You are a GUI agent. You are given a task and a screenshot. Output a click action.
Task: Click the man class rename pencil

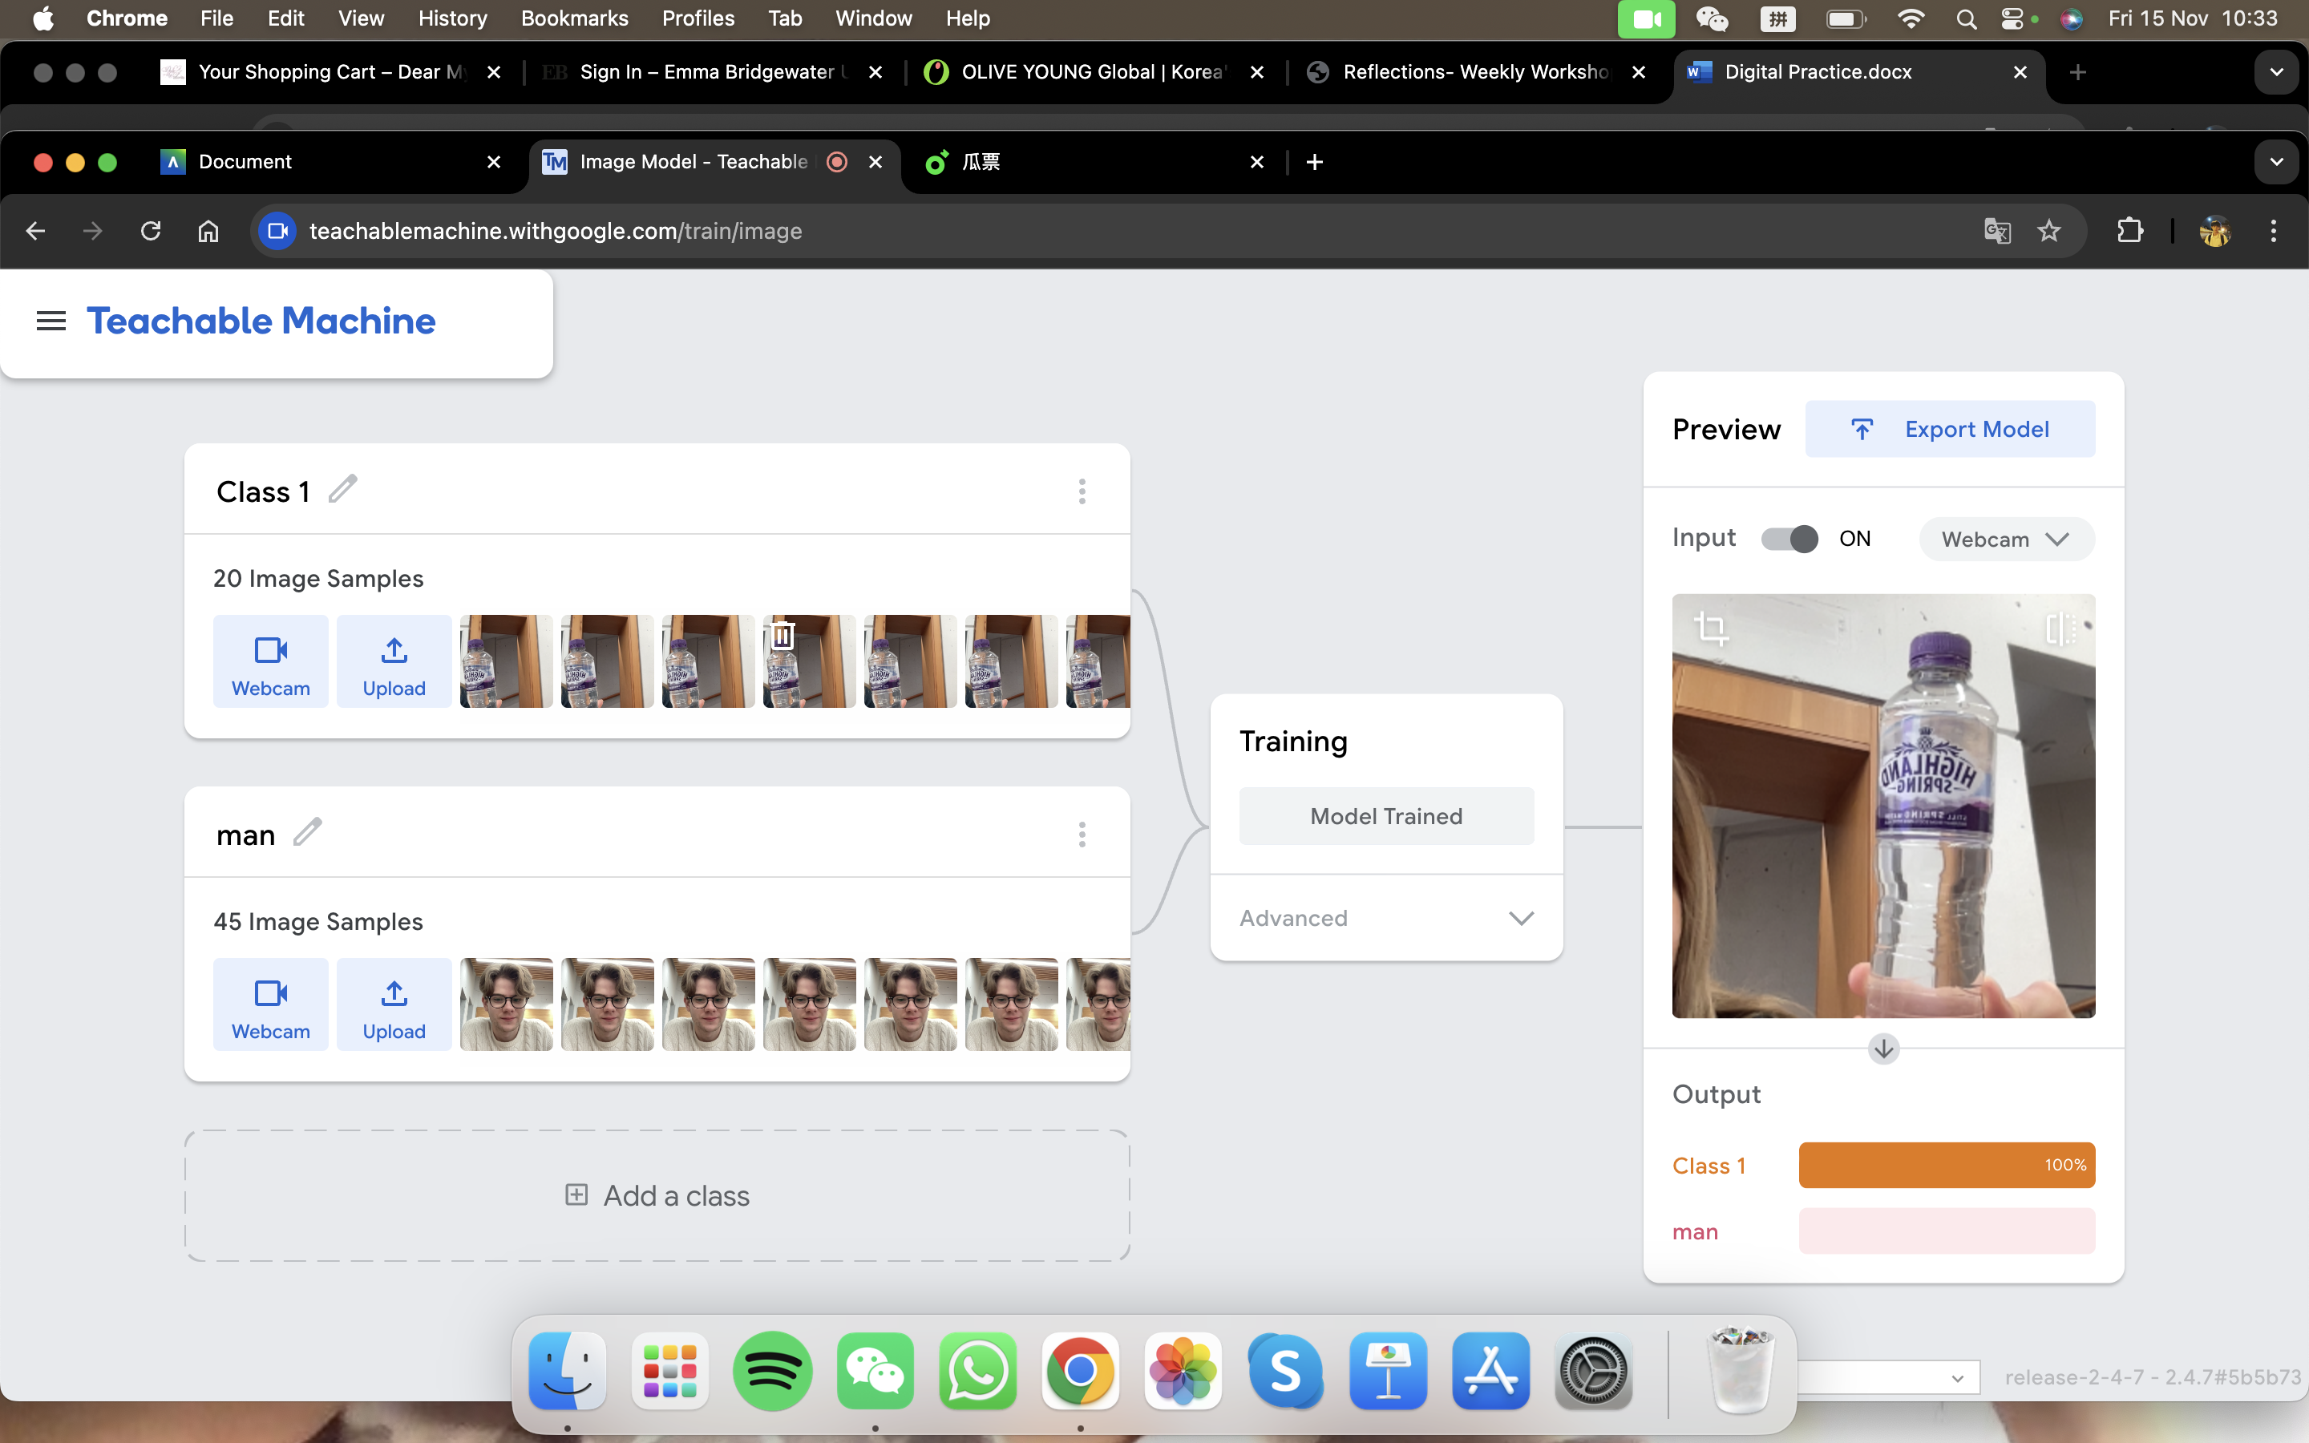click(307, 832)
